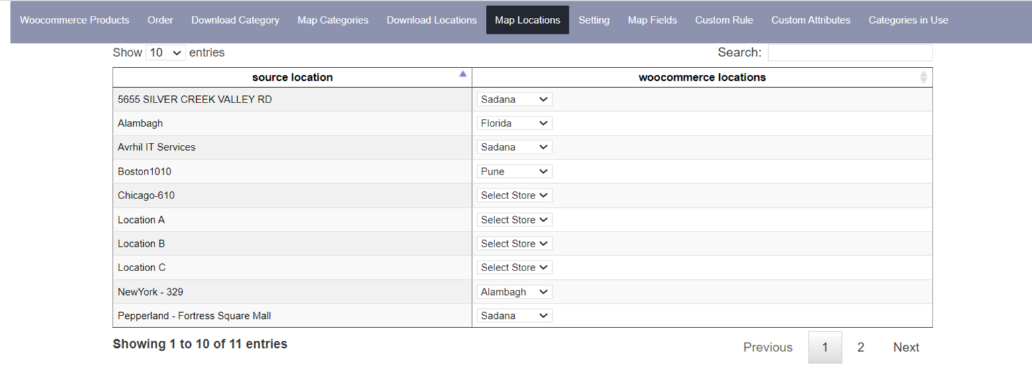Viewport: 1032px width, 381px height.
Task: Open the store dropdown for Alambagh row
Action: click(x=514, y=123)
